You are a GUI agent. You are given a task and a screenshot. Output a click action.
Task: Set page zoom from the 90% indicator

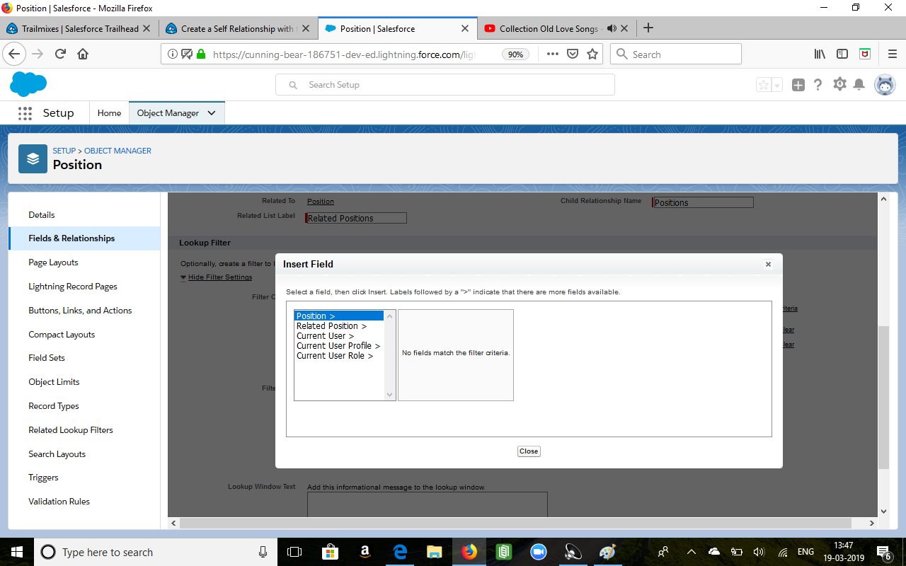(515, 54)
